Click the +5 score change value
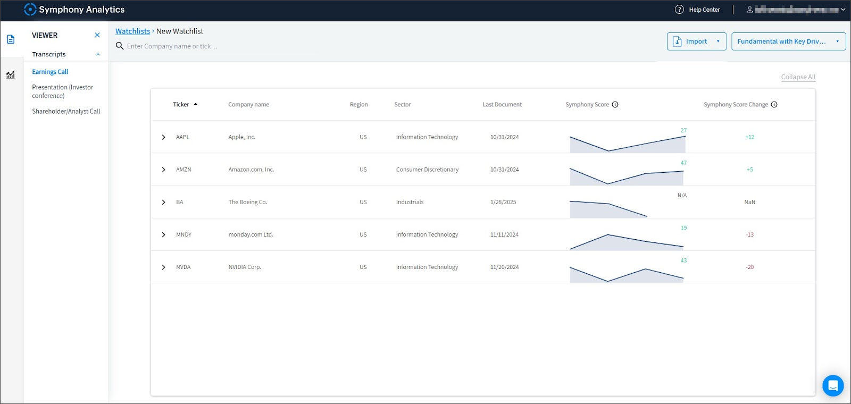The width and height of the screenshot is (851, 404). 749,170
